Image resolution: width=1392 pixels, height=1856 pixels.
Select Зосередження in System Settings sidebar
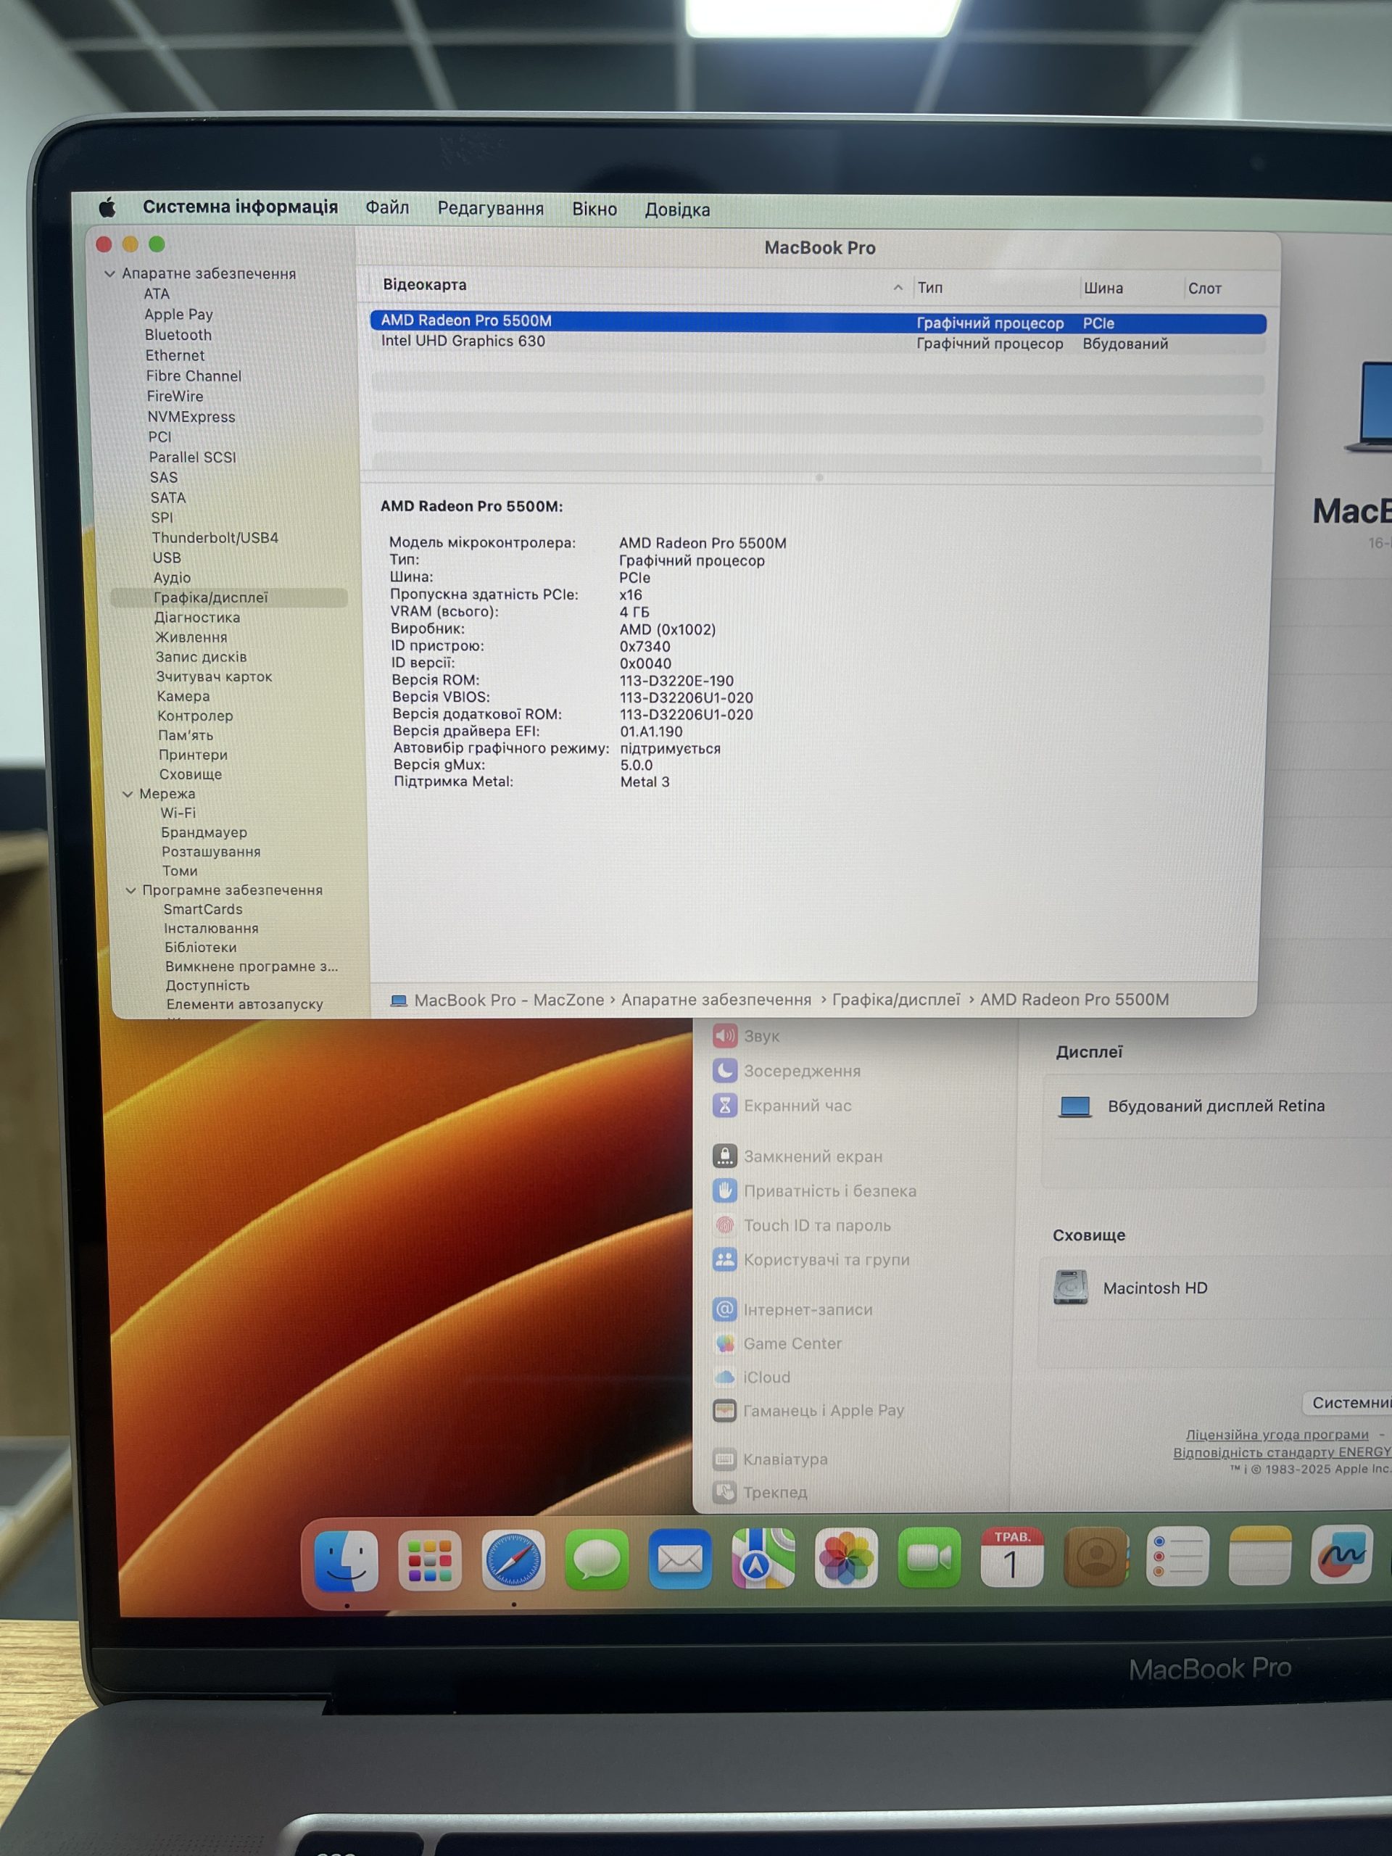point(786,1071)
